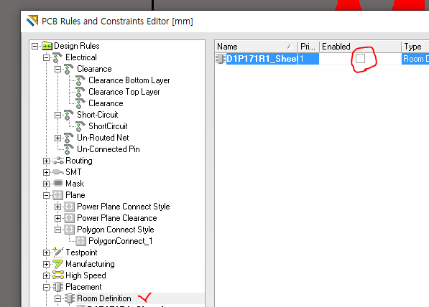Click the Room D type cell
Image resolution: width=429 pixels, height=307 pixels.
tap(415, 59)
